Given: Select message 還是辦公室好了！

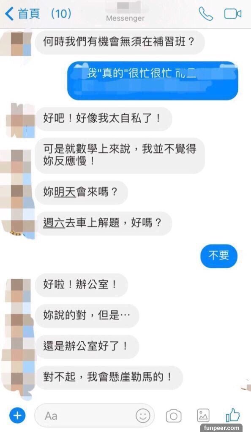Looking at the screenshot, I should [87, 347].
